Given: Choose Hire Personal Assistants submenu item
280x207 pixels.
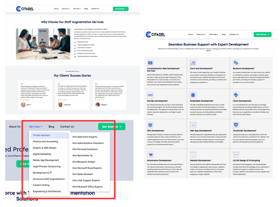Looking at the screenshot, I should (85, 149).
